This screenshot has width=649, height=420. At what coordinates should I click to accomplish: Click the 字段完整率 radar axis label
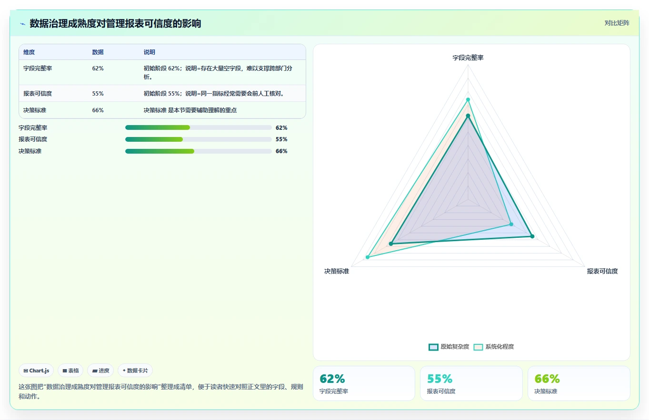tap(468, 58)
